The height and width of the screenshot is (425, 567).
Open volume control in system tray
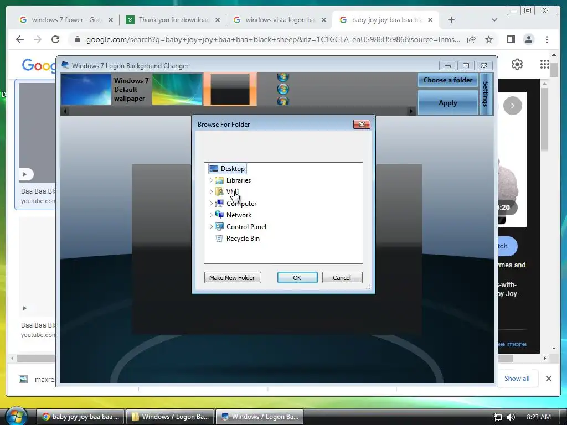511,417
